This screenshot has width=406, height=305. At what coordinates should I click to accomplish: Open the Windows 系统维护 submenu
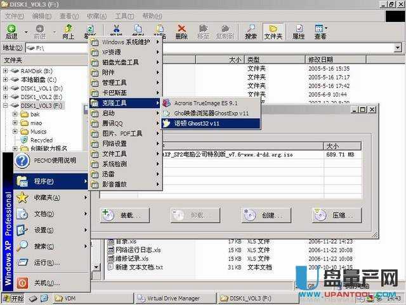pyautogui.click(x=126, y=42)
